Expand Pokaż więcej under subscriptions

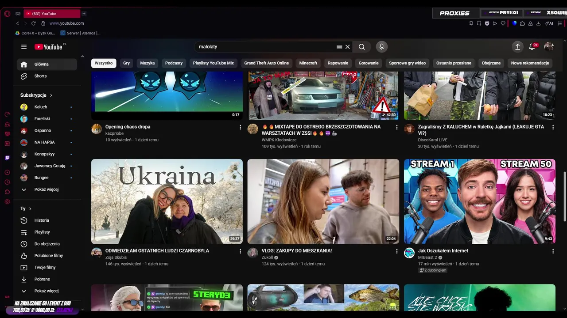click(47, 189)
